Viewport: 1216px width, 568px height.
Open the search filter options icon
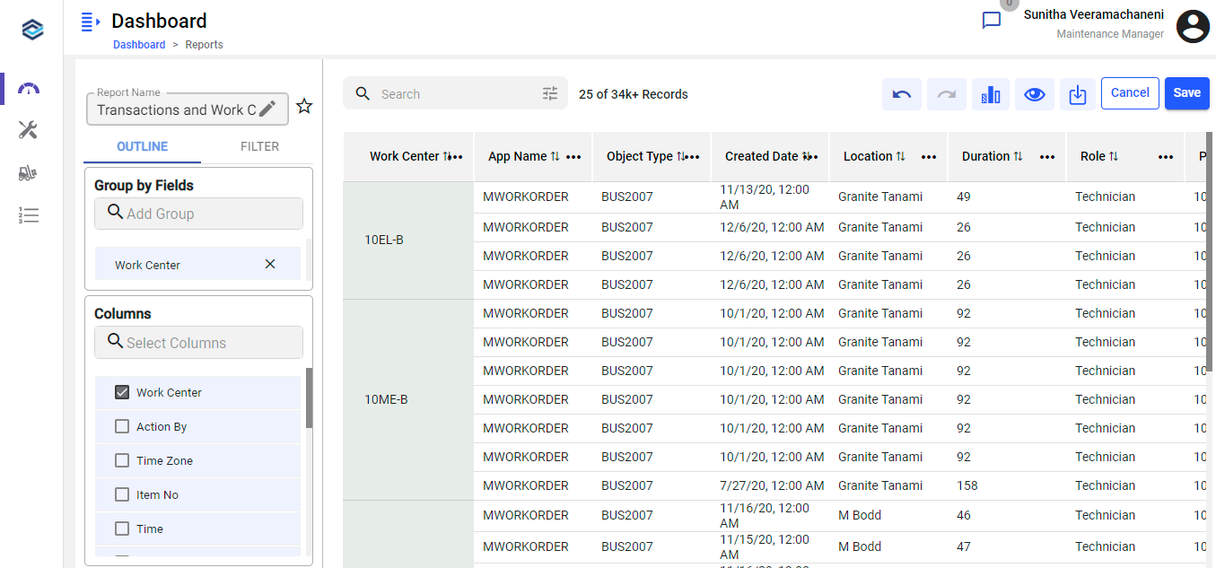click(550, 93)
